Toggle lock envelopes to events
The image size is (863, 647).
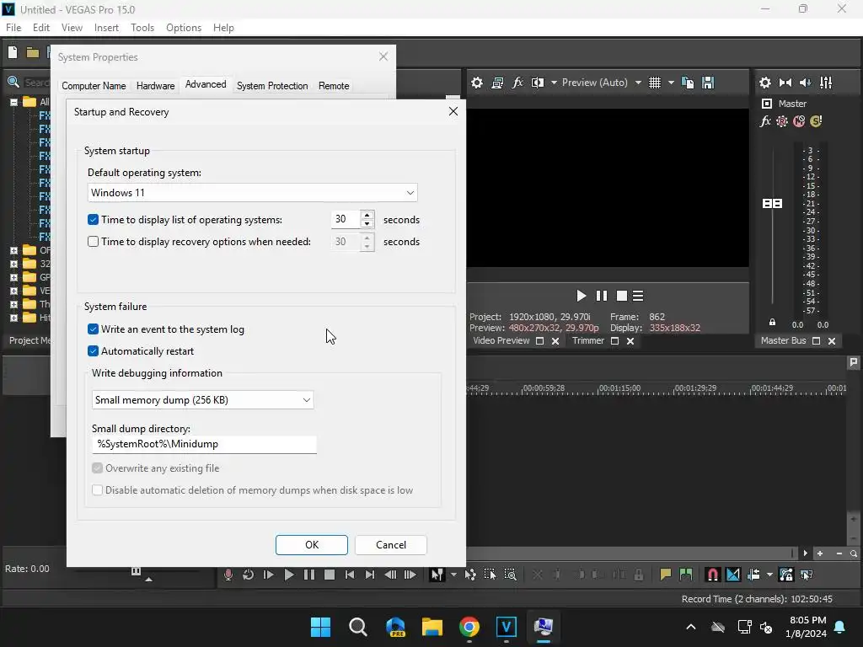[786, 575]
